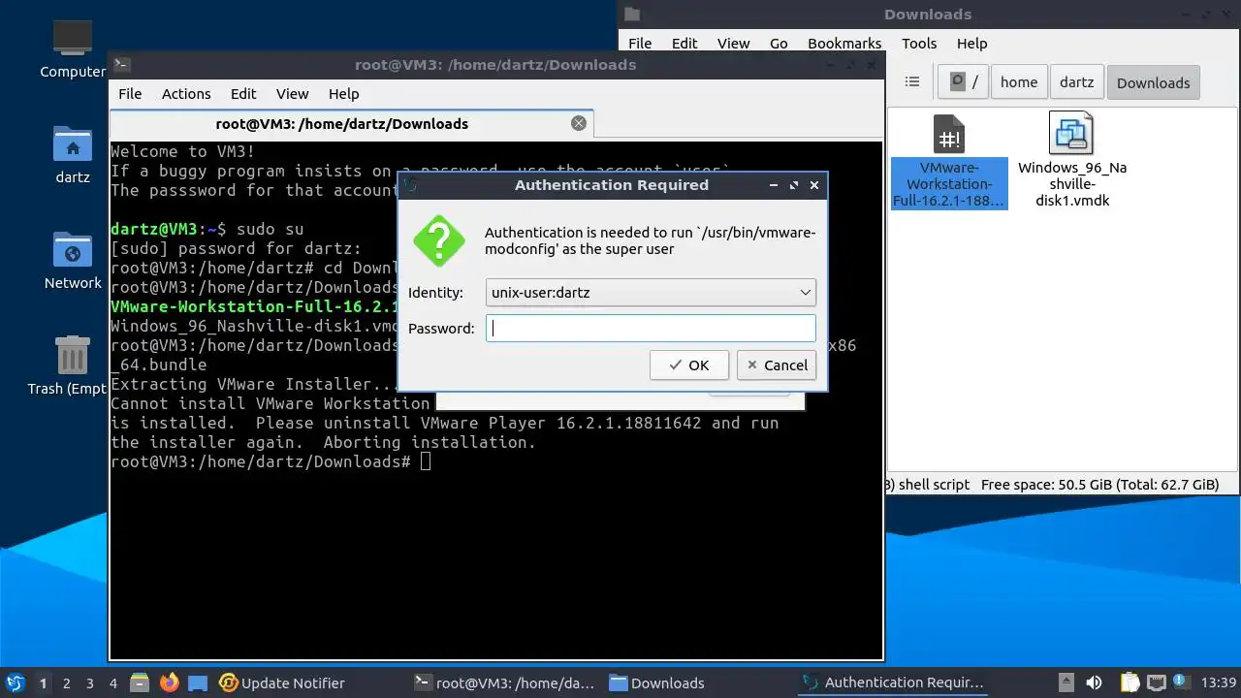Click the Downloads window folder icon in title bar
This screenshot has width=1241, height=698.
click(632, 14)
